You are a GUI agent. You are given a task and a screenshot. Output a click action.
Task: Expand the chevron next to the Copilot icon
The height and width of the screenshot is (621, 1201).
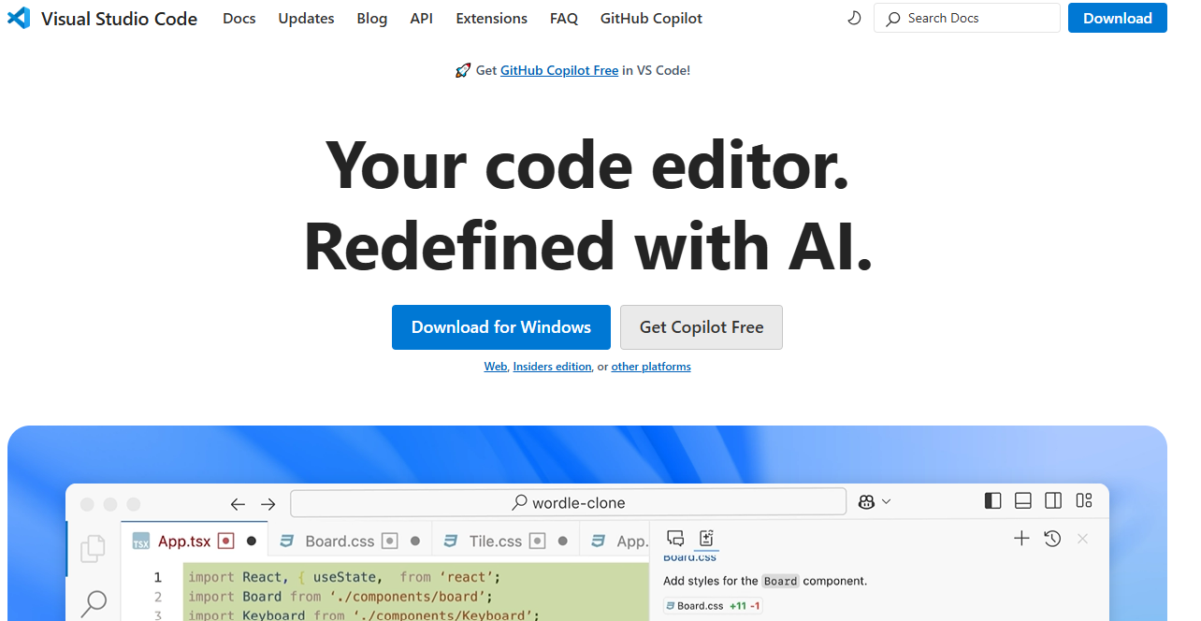pos(885,501)
